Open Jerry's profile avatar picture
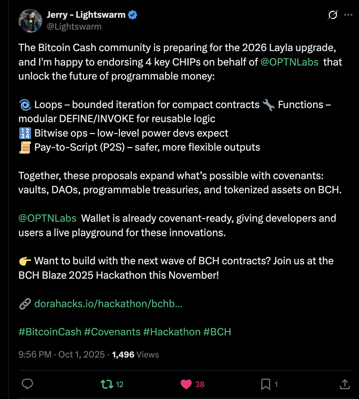 tap(30, 21)
